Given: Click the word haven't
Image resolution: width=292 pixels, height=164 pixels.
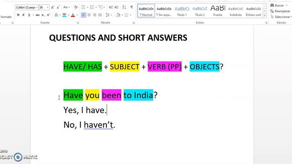Looking at the screenshot, I should pos(99,124).
